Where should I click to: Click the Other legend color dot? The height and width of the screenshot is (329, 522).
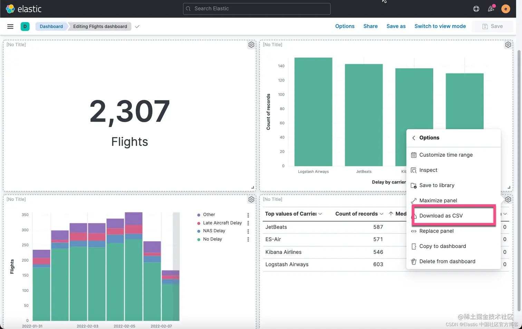pos(199,215)
